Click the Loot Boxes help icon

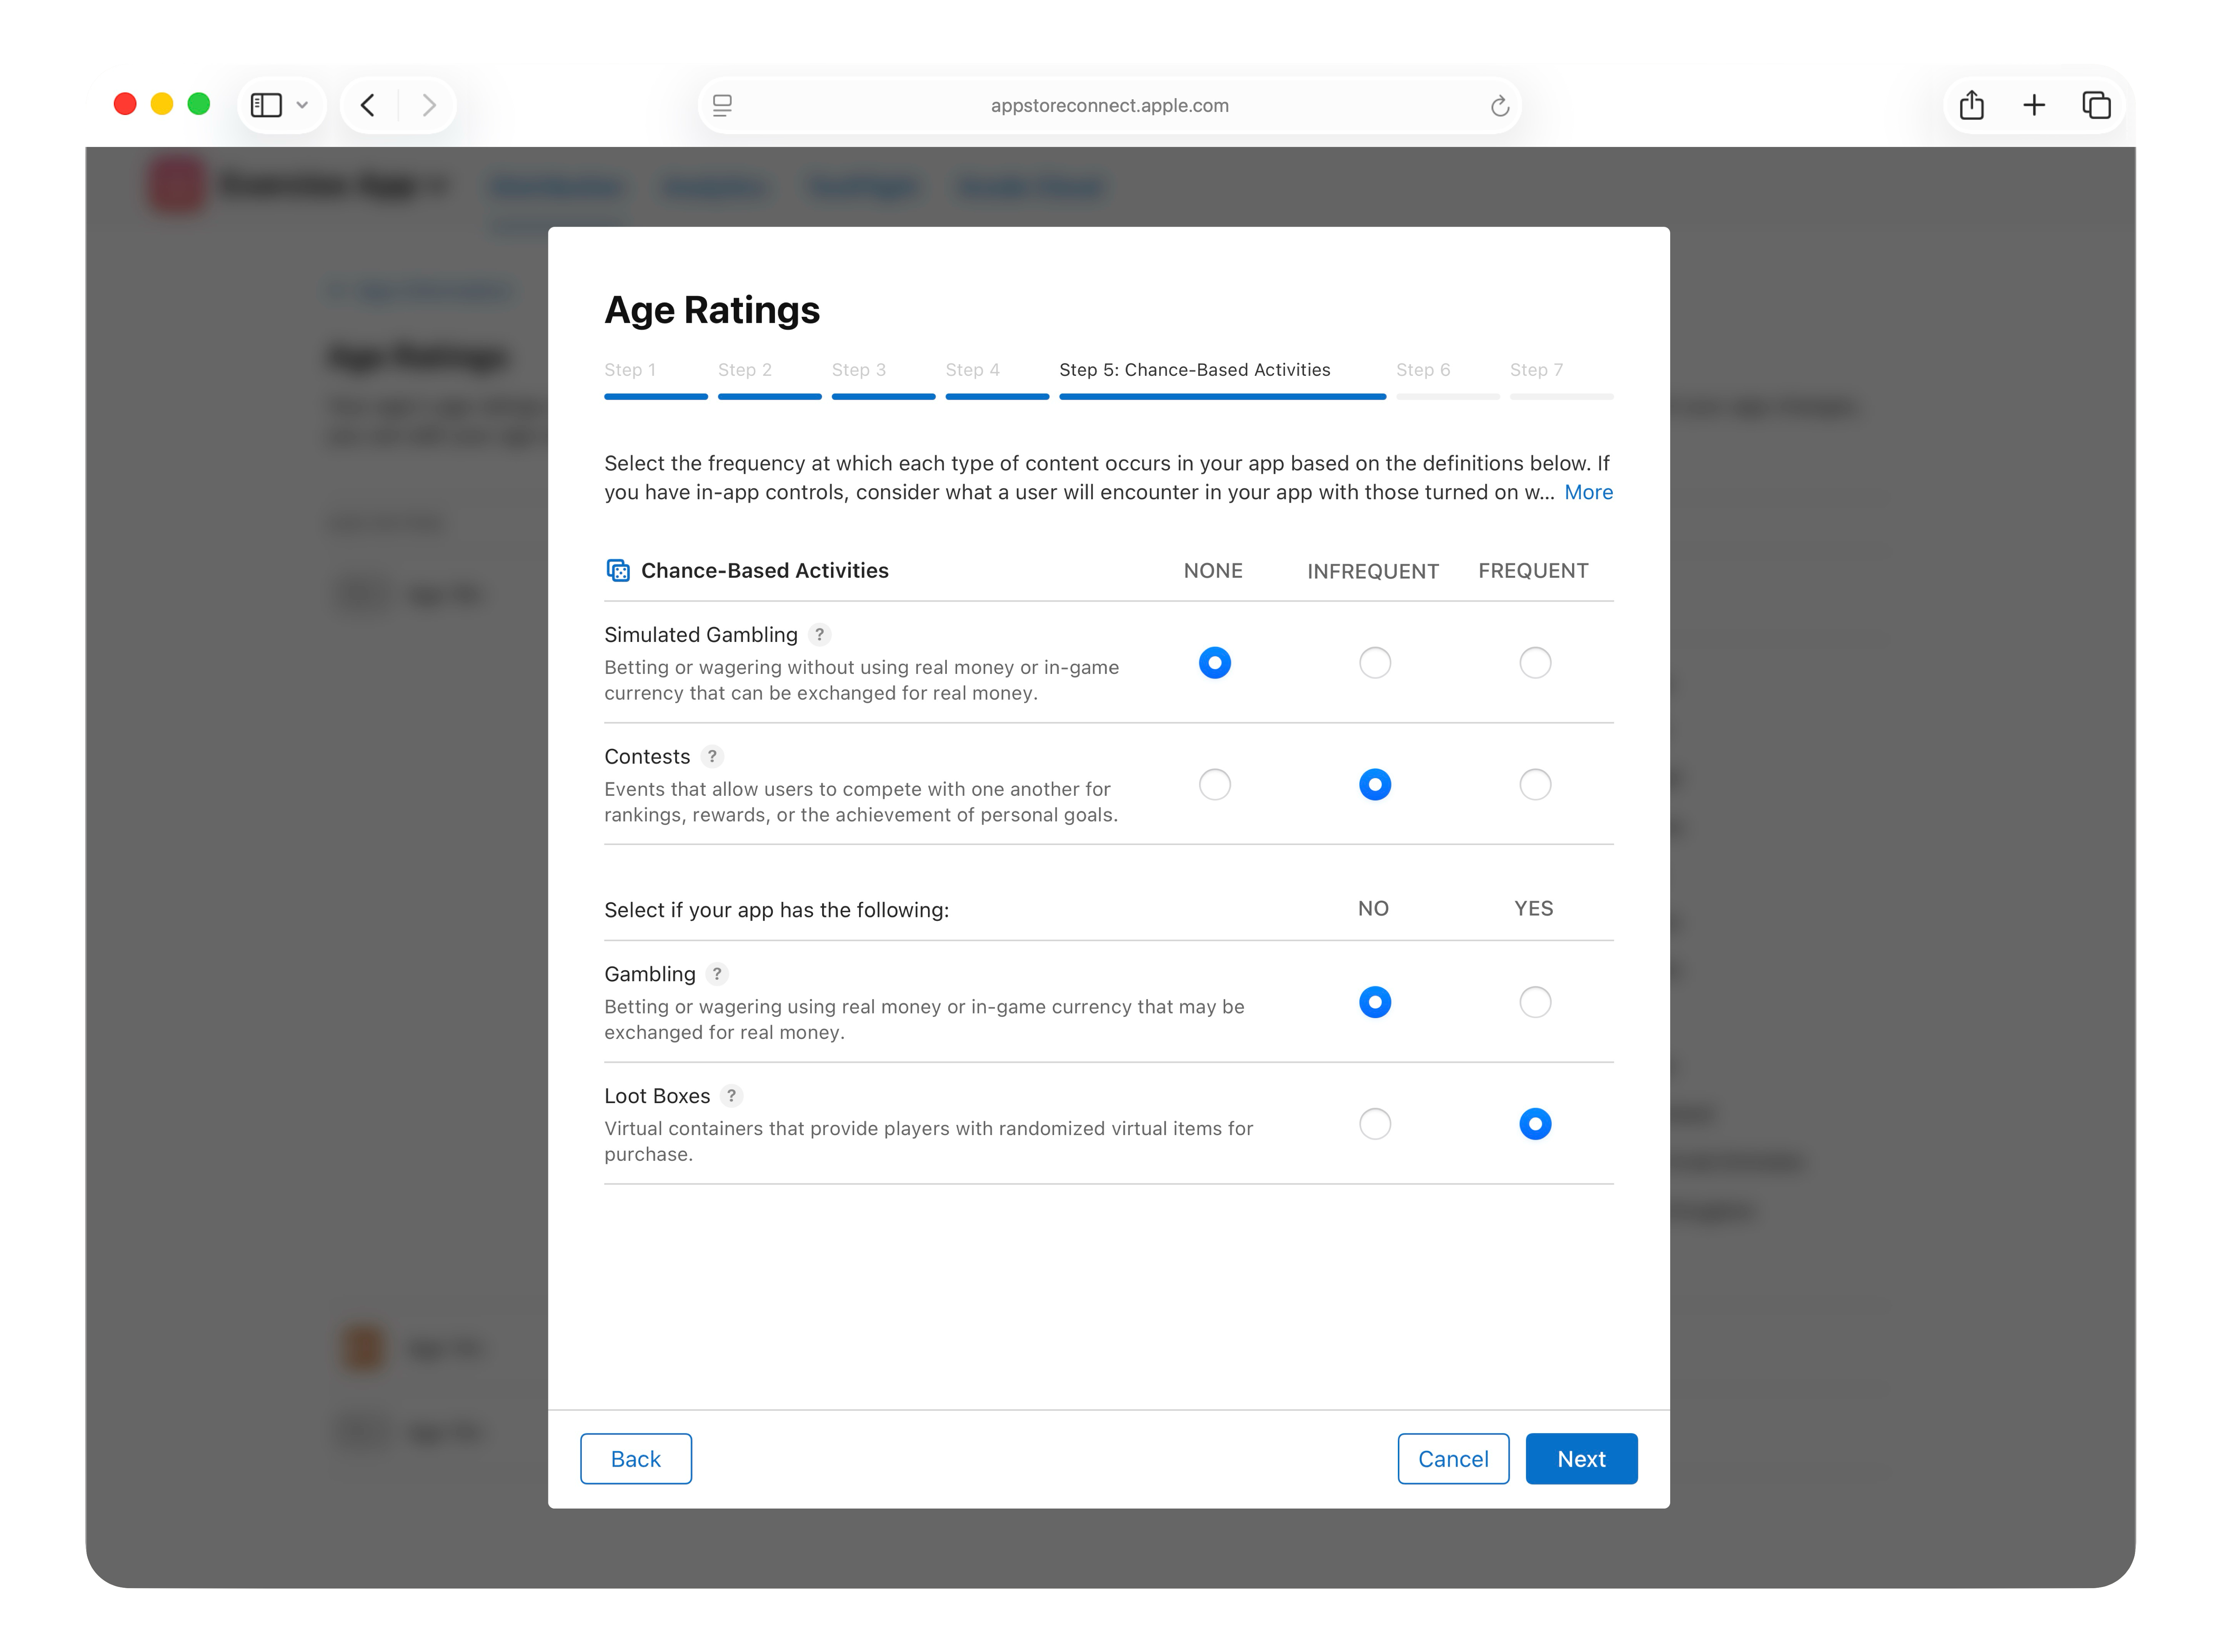click(732, 1096)
